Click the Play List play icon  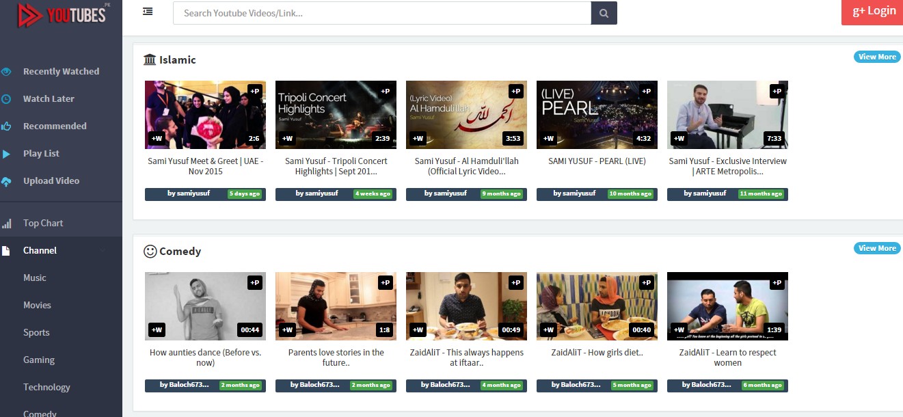point(6,154)
